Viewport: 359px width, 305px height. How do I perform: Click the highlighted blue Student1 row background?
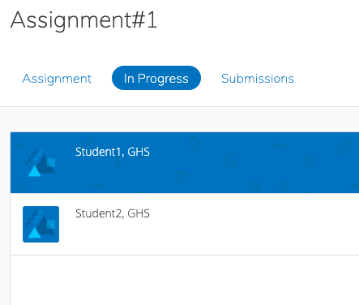(185, 162)
